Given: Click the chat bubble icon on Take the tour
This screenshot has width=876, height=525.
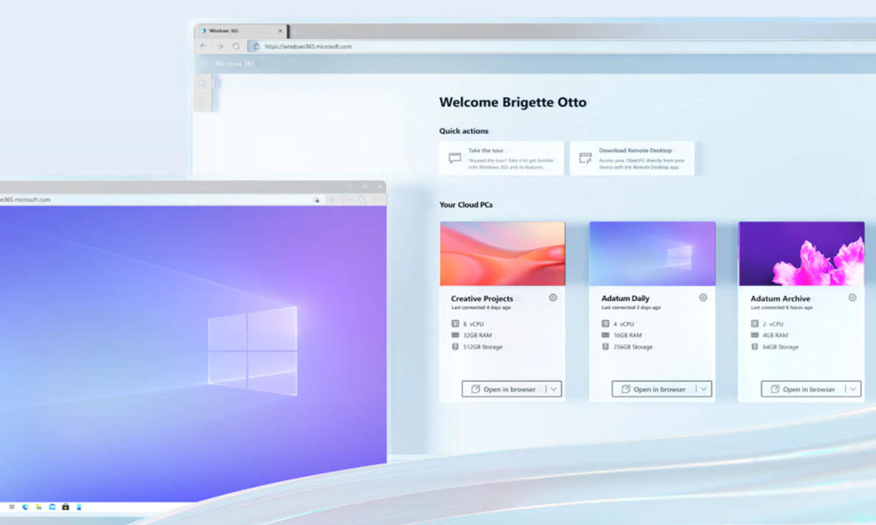Looking at the screenshot, I should 455,158.
